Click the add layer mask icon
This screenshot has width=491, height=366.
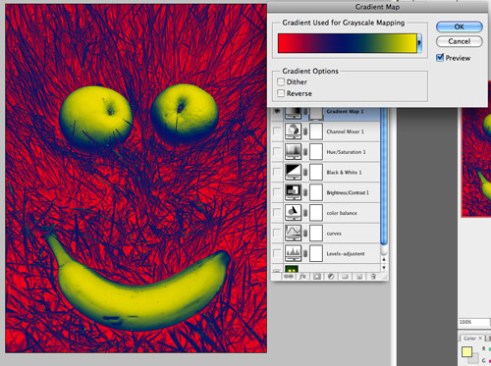click(316, 277)
